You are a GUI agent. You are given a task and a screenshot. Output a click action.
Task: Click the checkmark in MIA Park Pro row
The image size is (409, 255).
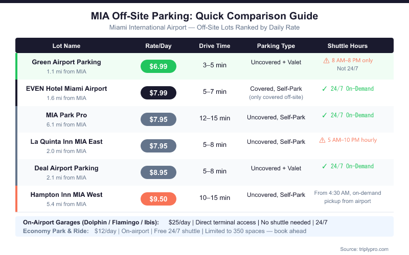[325, 115]
